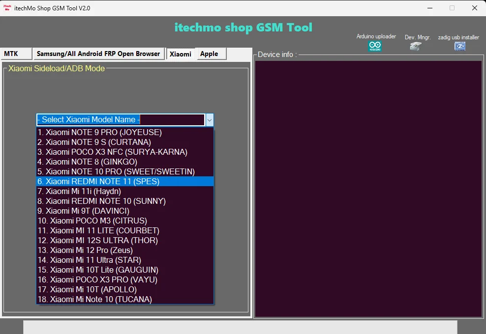Pick Xiaomi Mi 10T (APOLLO)

(x=125, y=289)
